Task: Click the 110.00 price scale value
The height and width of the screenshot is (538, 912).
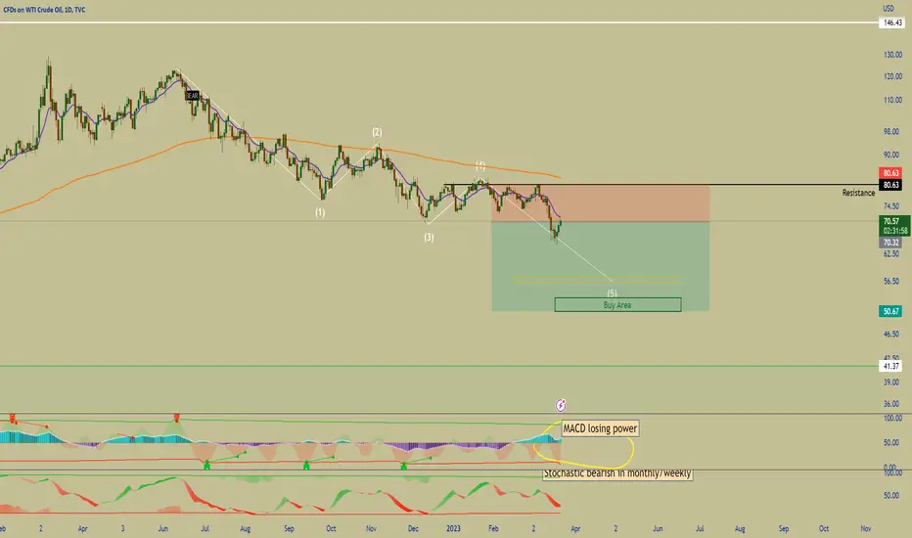Action: pos(892,100)
